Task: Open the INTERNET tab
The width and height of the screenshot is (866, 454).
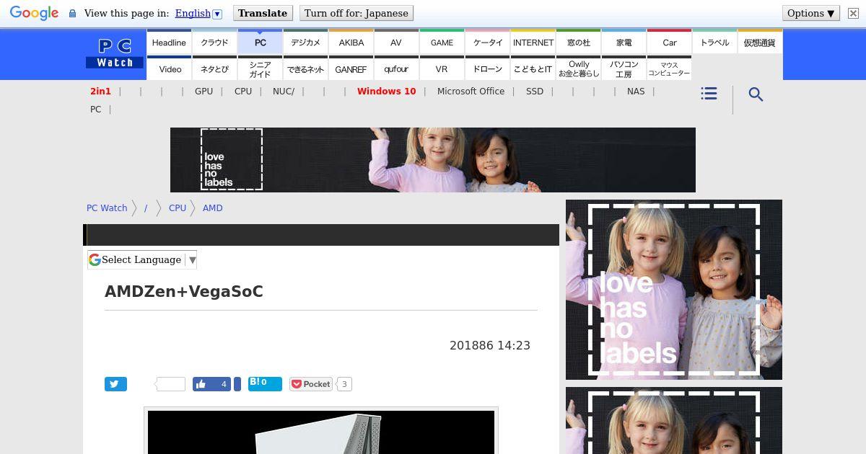Action: 533,43
